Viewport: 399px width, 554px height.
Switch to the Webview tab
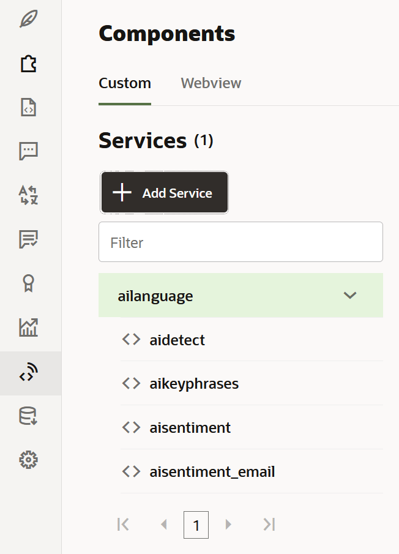(211, 83)
